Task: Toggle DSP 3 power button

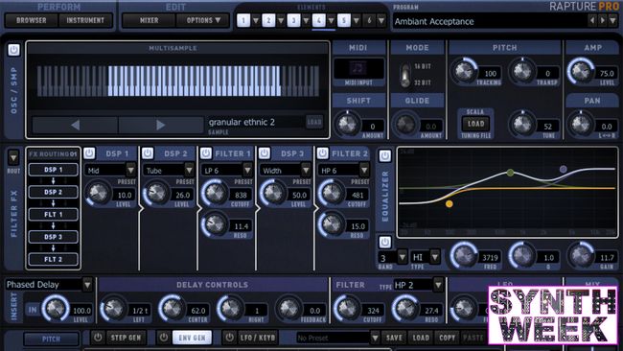Action: [265, 153]
